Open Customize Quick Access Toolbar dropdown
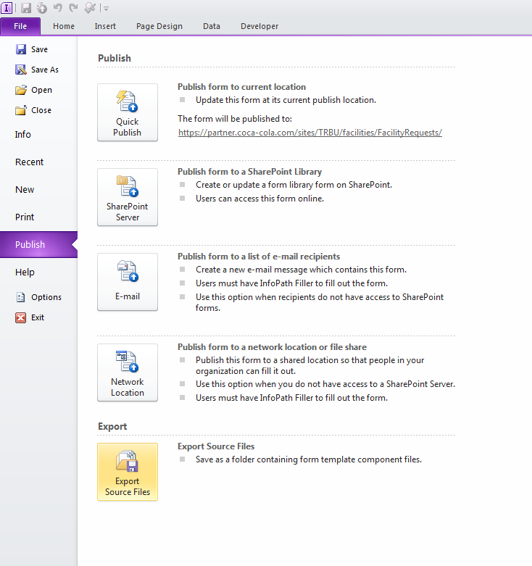Screen dimensions: 532x566 (x=106, y=8)
